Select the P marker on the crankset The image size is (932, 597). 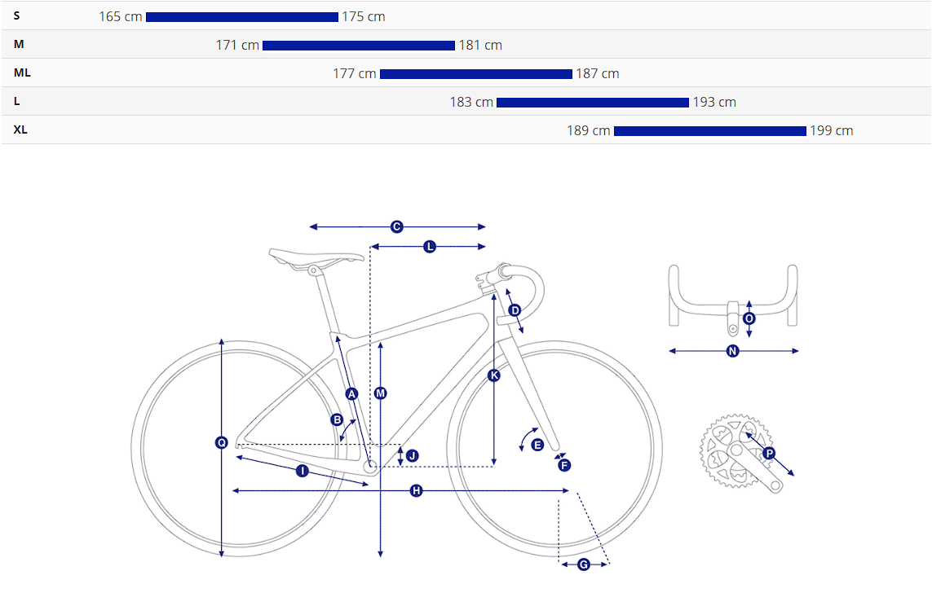tap(769, 453)
